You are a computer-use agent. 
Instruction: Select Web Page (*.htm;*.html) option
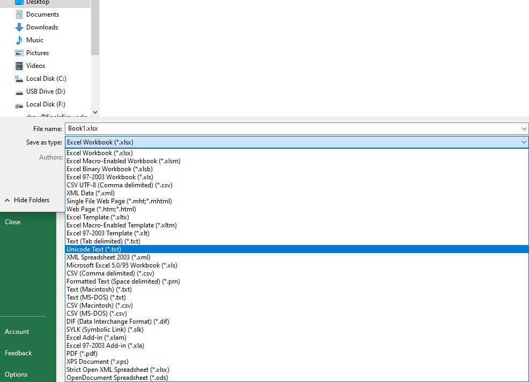296,209
